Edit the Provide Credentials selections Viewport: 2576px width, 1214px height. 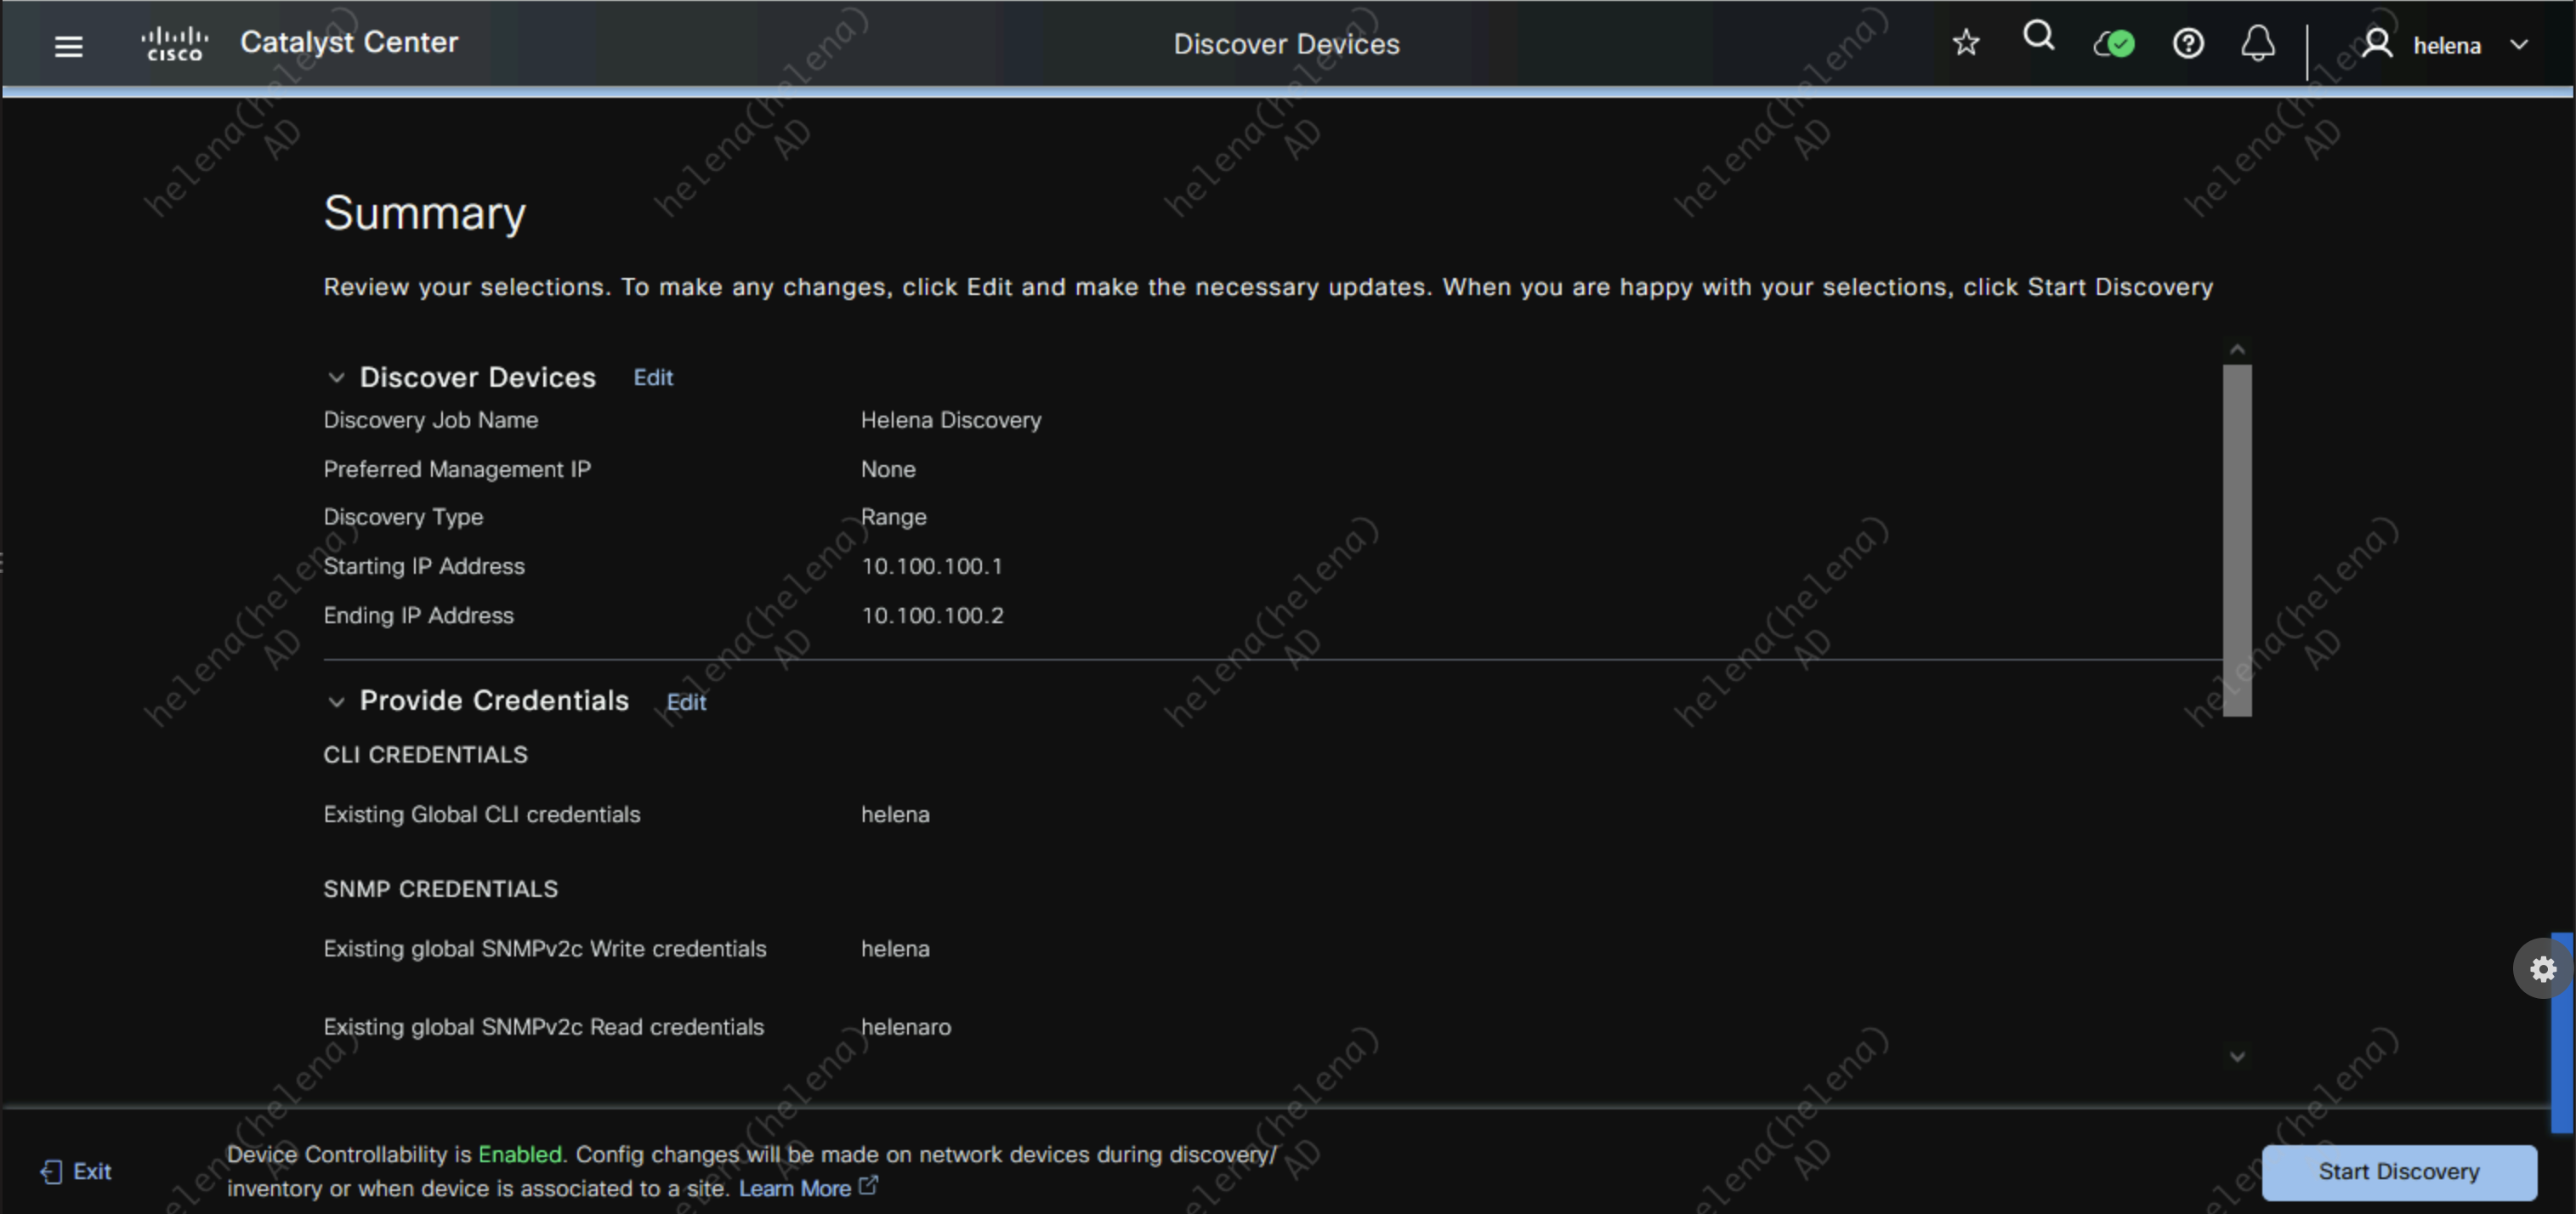pyautogui.click(x=686, y=703)
